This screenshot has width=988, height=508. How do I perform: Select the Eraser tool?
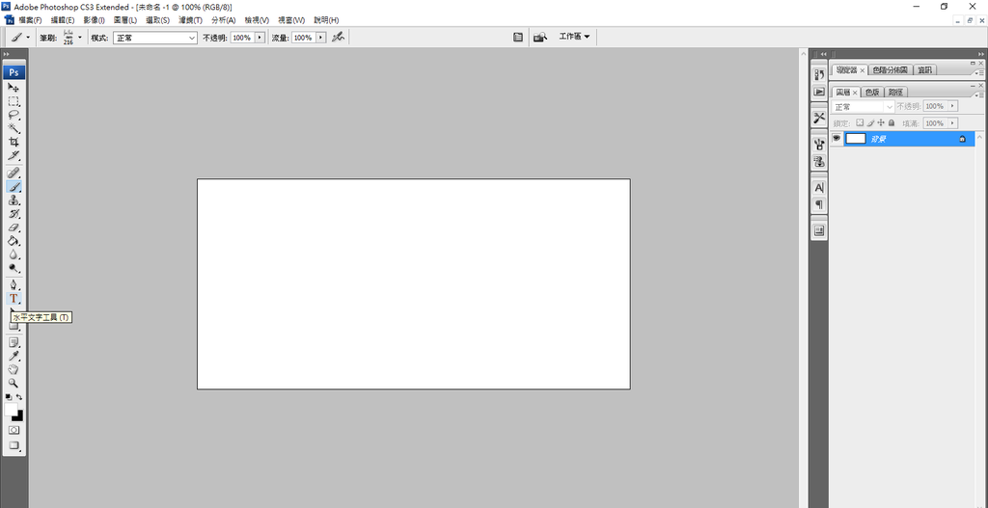pos(14,227)
